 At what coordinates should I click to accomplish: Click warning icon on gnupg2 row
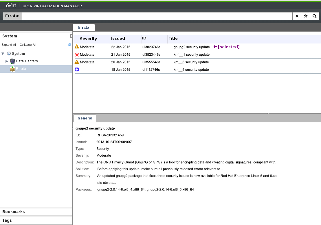[77, 47]
